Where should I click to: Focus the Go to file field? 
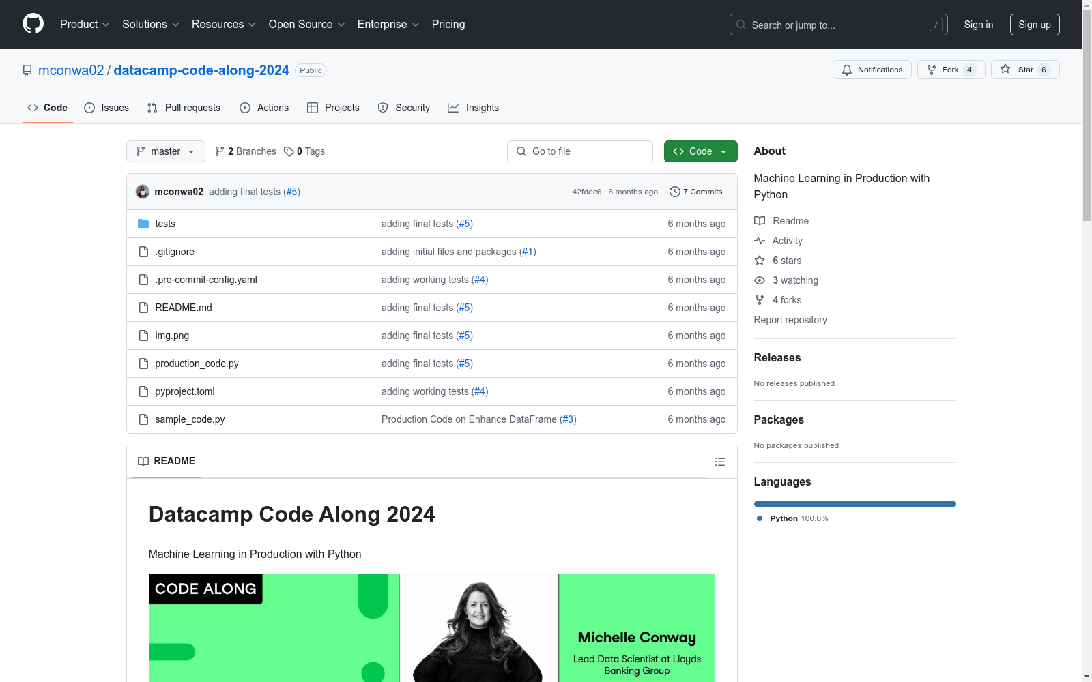point(580,151)
